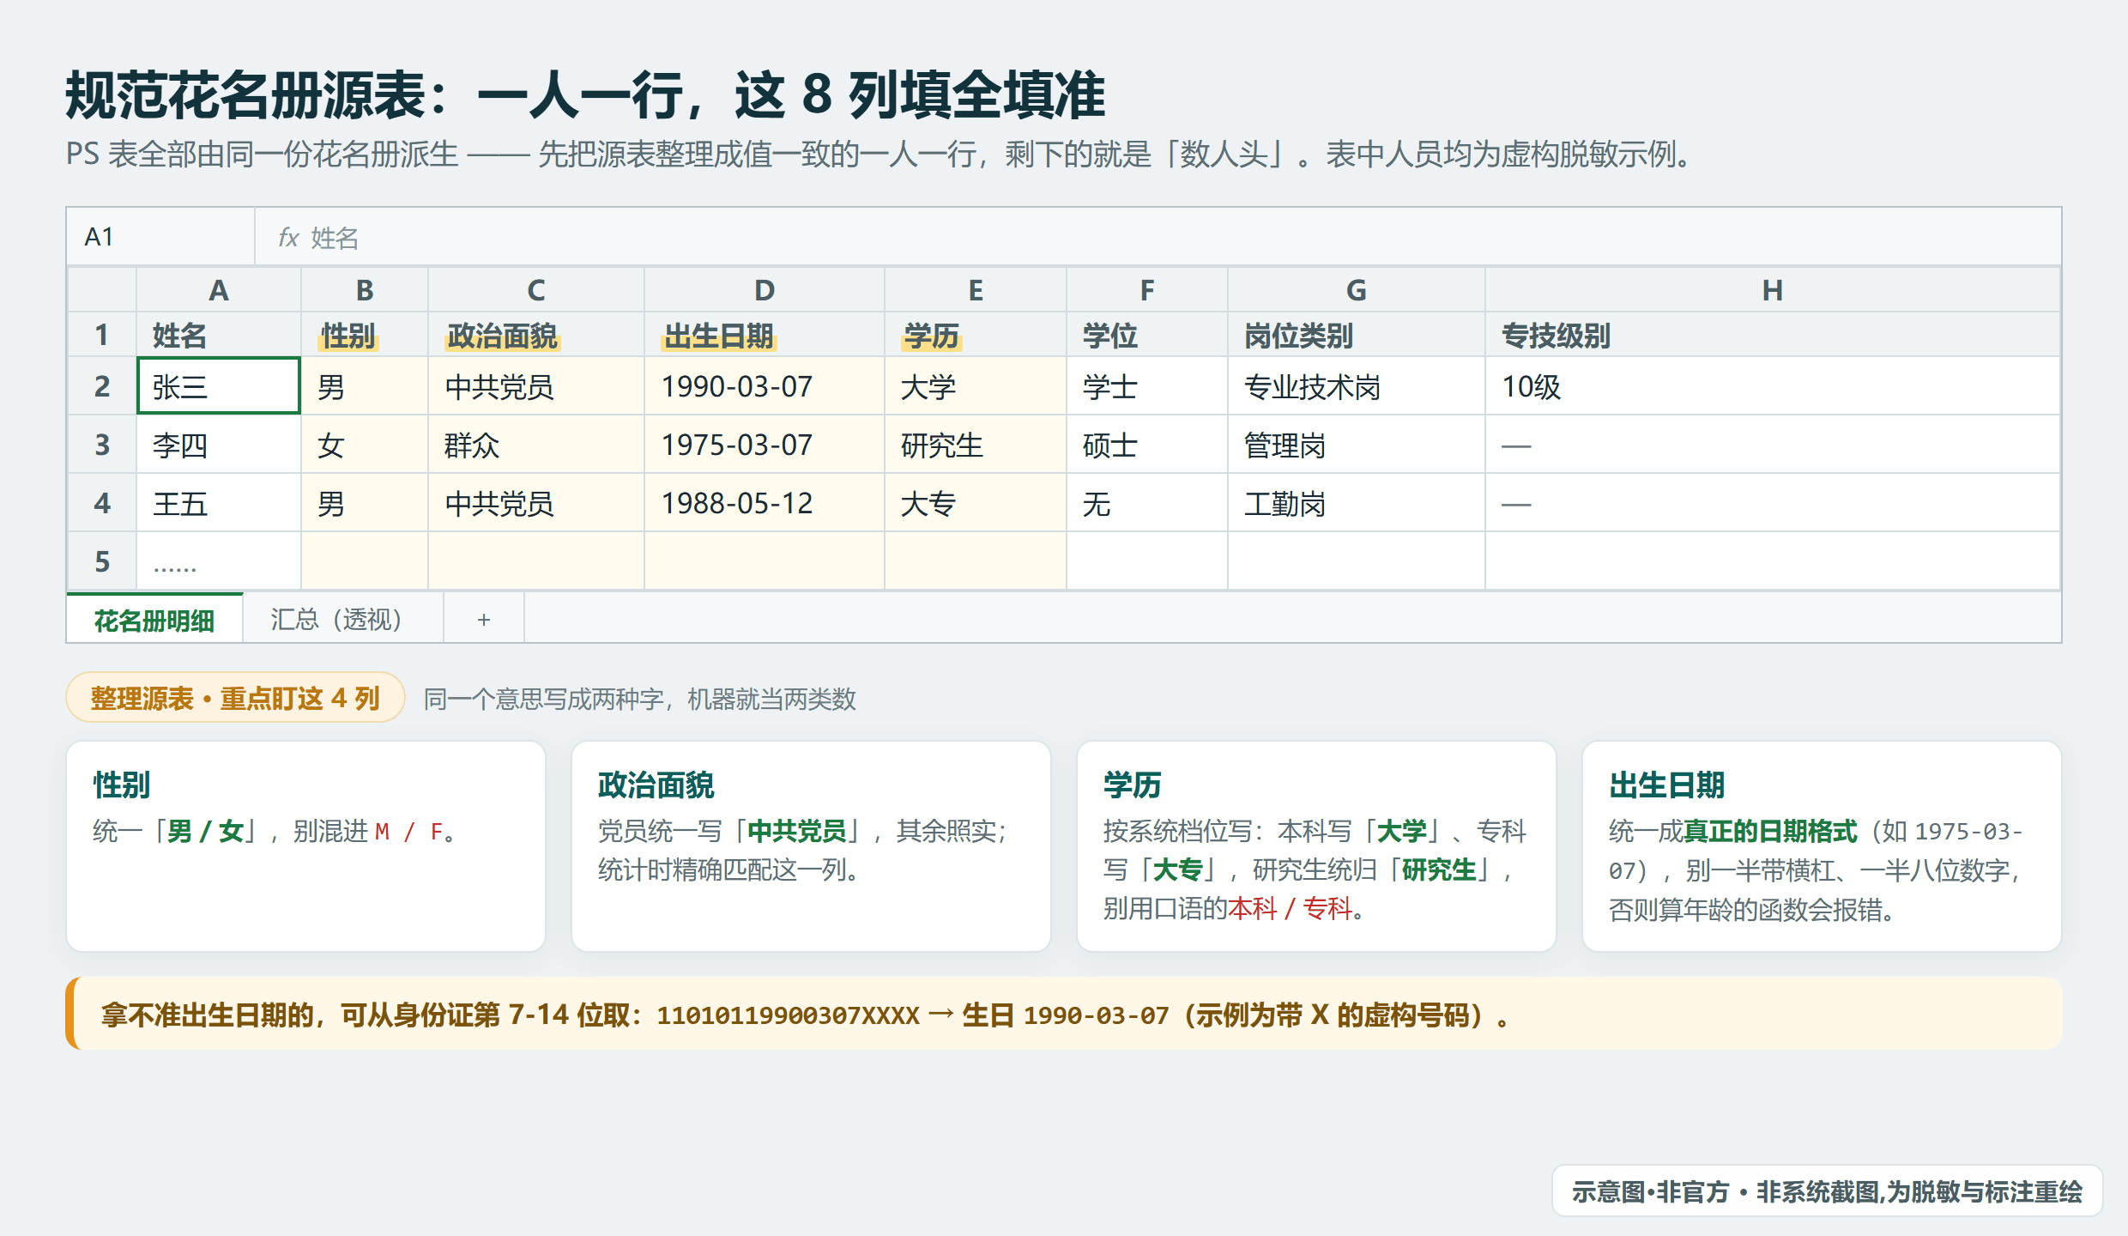The width and height of the screenshot is (2128, 1236).
Task: Click the 岗位类别 header cell
Action: point(1357,335)
